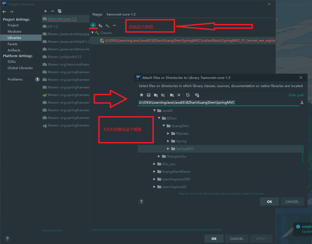Go to project directory in file chooser

coord(156,95)
